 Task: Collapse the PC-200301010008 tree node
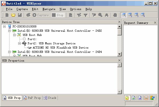coord(5,27)
